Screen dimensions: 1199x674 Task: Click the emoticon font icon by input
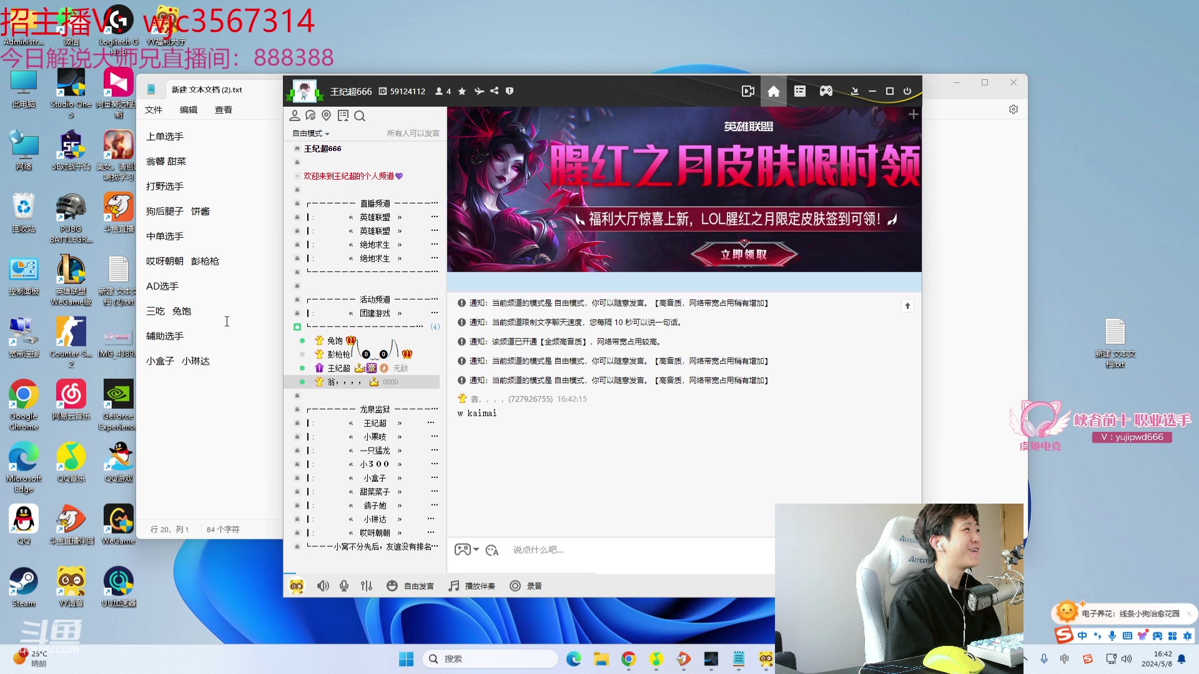point(492,550)
